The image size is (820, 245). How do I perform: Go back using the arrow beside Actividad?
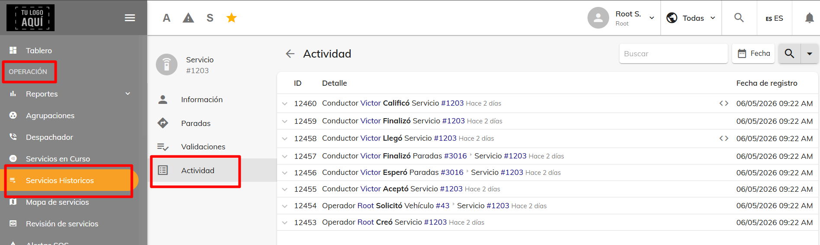click(x=290, y=54)
